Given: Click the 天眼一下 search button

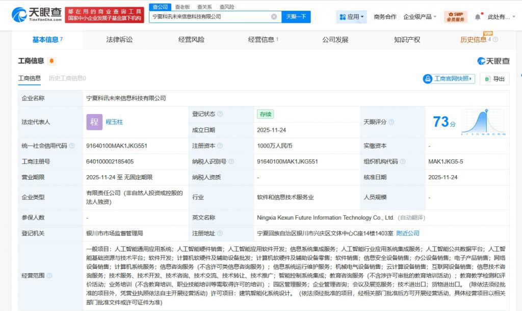Looking at the screenshot, I should click(296, 16).
